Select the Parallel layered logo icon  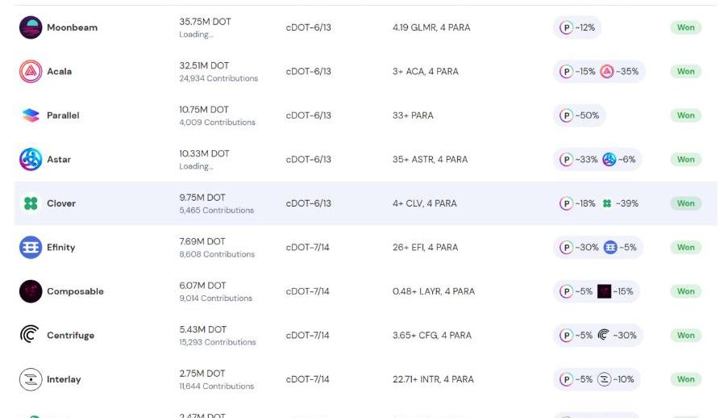31,115
